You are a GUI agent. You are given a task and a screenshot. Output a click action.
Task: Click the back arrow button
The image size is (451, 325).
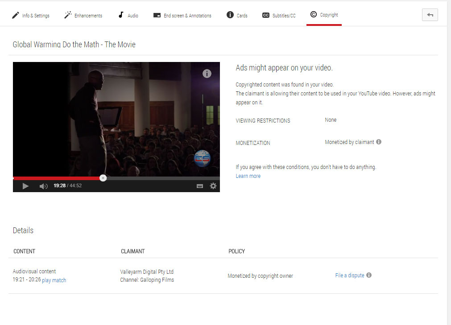click(x=430, y=15)
